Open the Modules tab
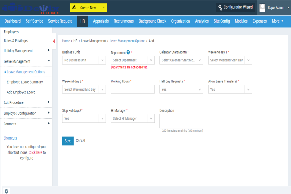This screenshot has height=194, width=291. point(241,21)
